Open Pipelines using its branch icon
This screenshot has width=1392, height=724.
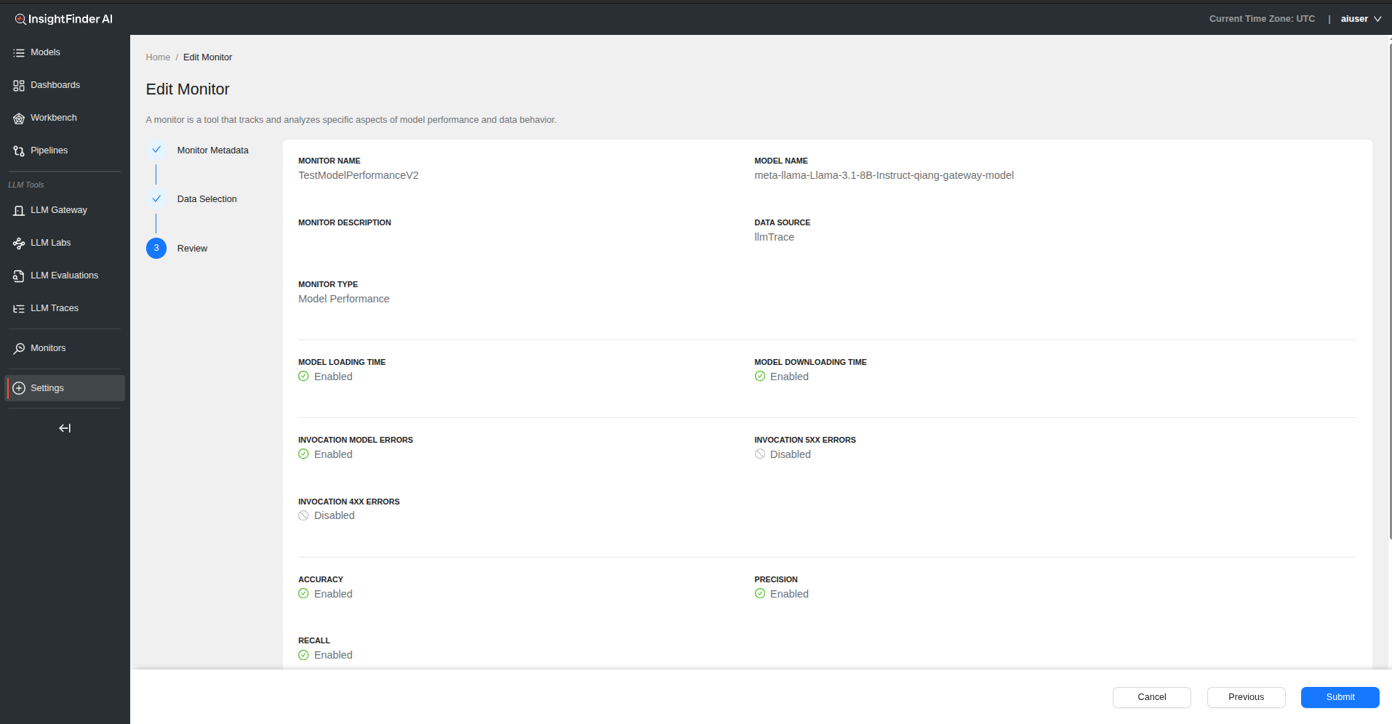click(x=19, y=151)
